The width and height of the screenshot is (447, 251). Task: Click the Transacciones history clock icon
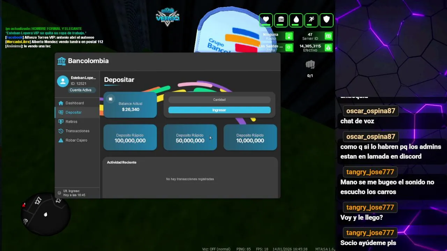[x=61, y=131]
